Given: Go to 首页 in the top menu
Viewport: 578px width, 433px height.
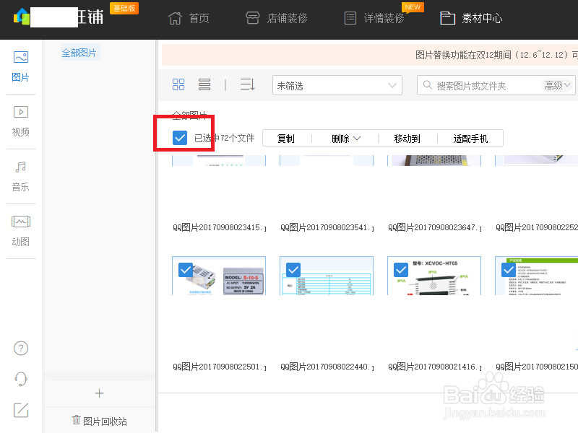Looking at the screenshot, I should click(189, 18).
